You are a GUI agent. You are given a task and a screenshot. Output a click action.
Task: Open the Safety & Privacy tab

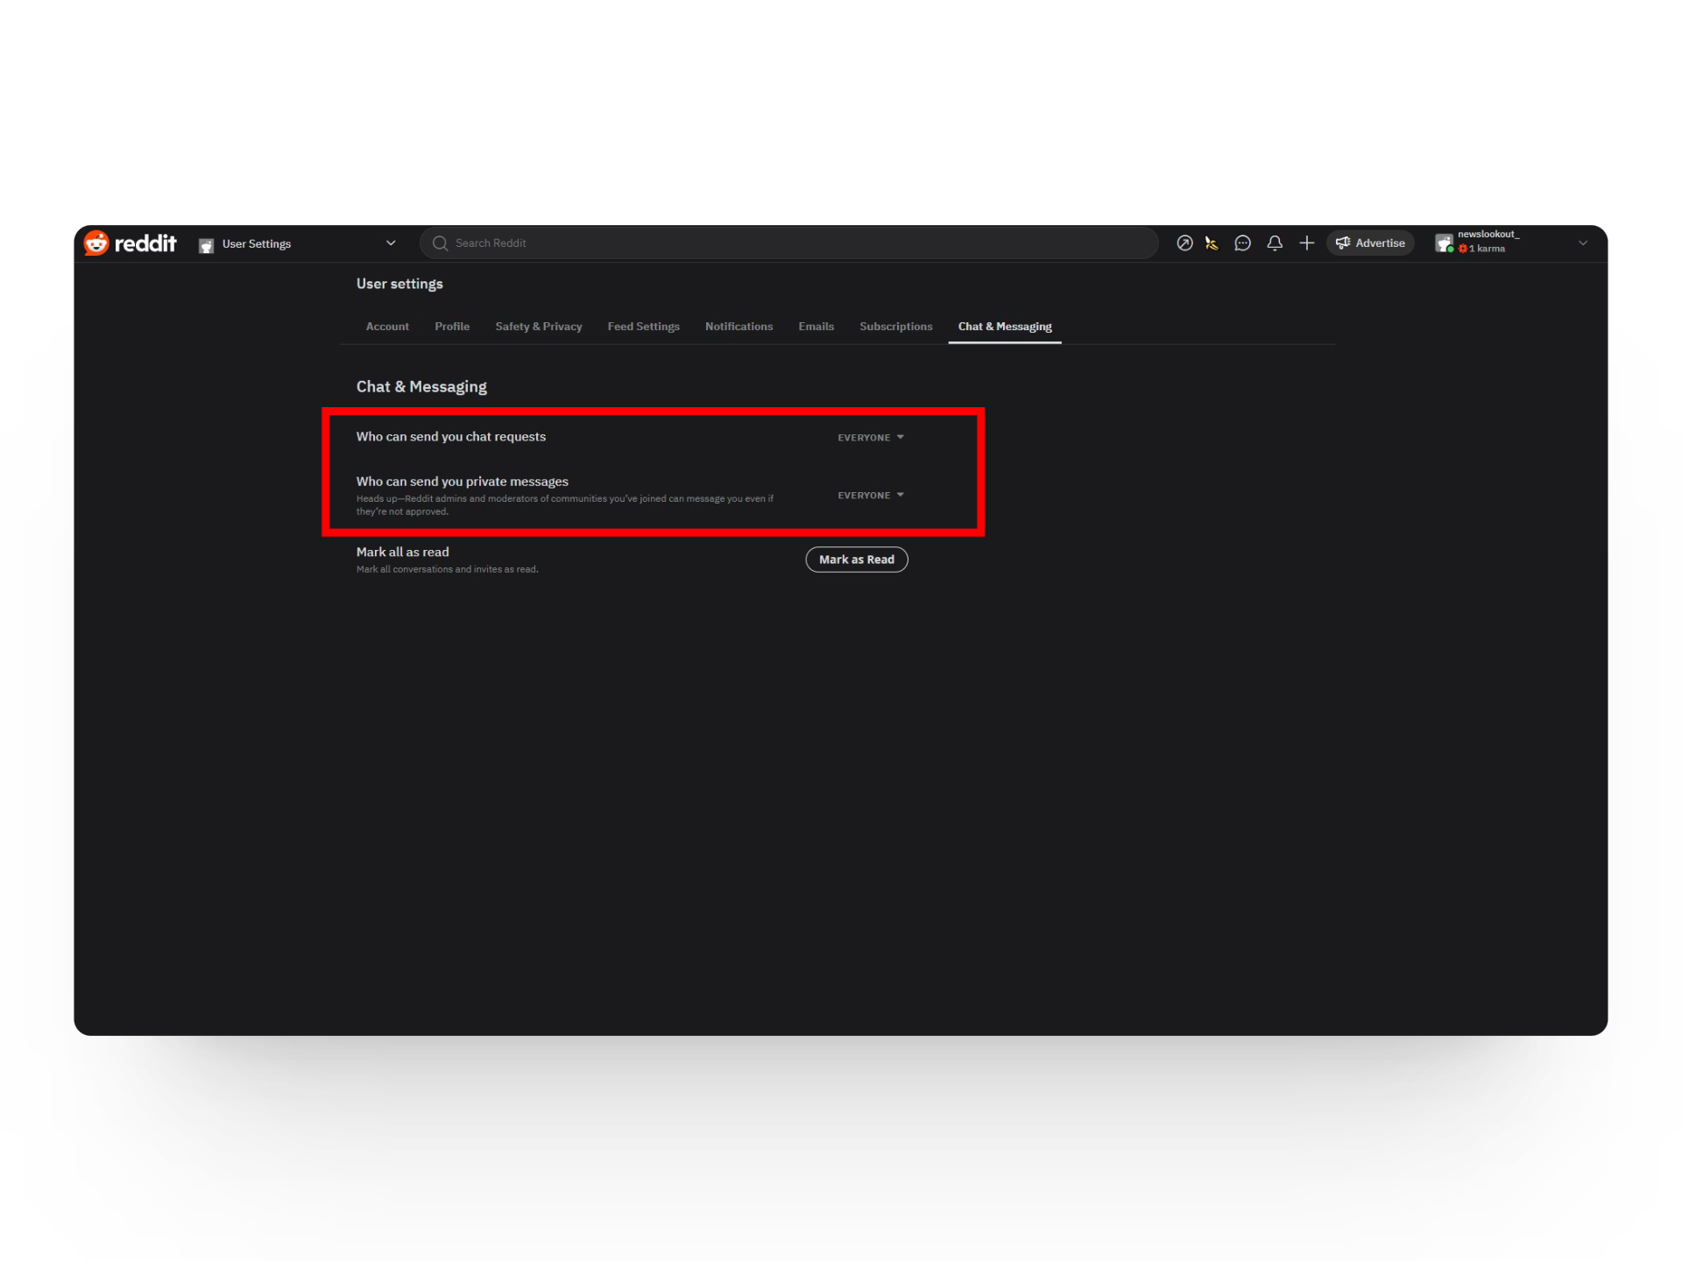(x=538, y=326)
